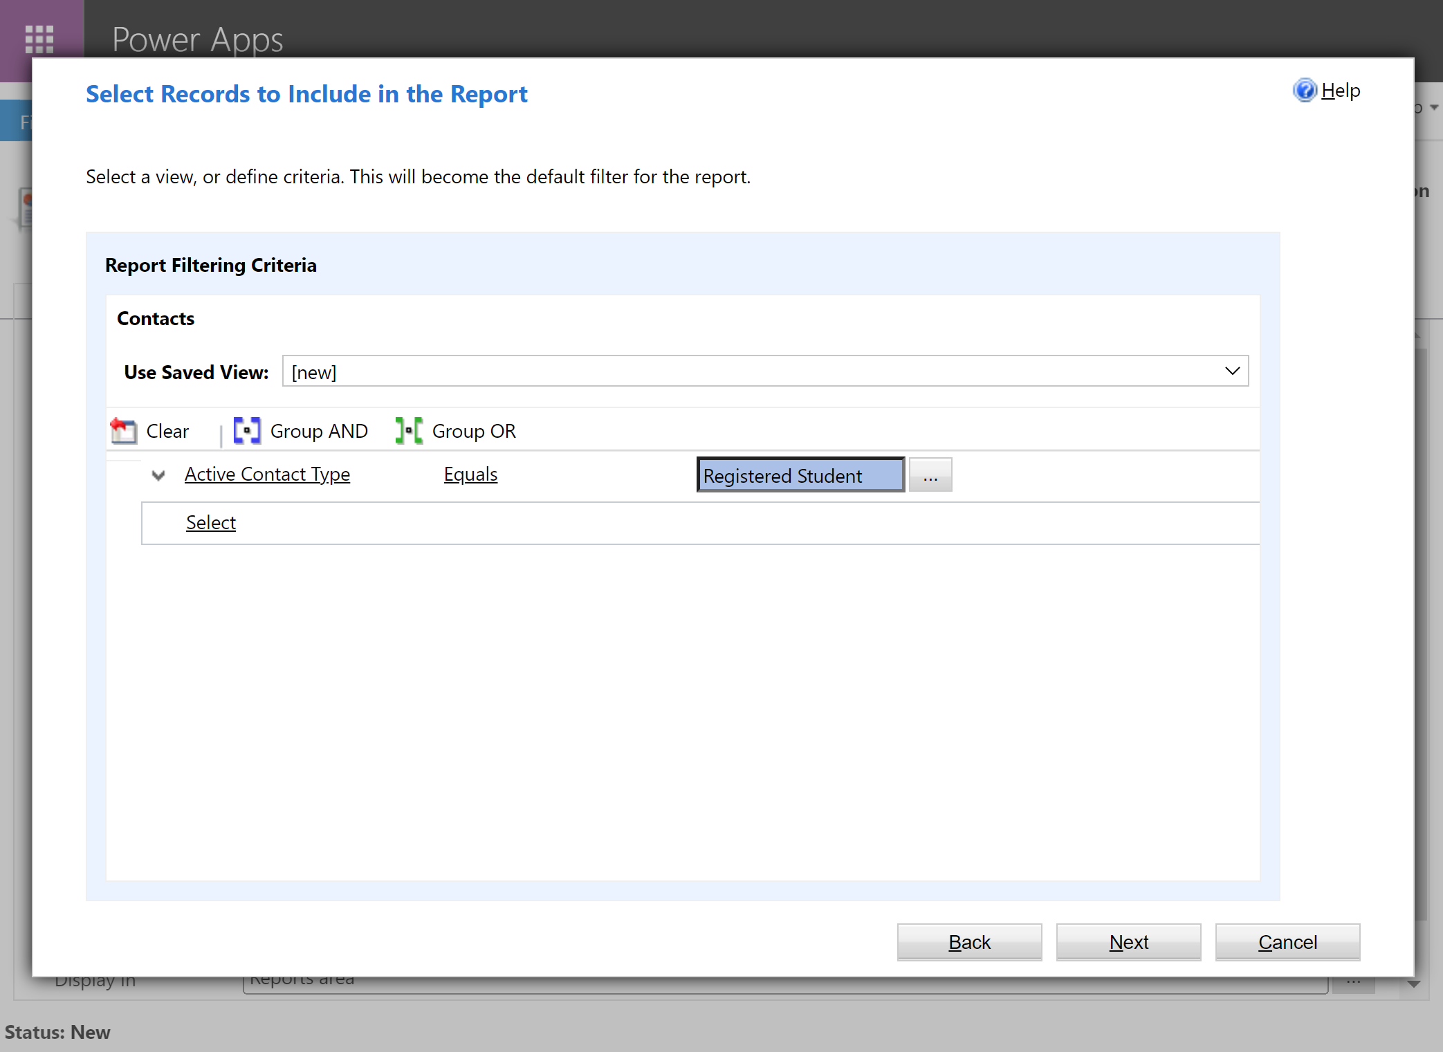The height and width of the screenshot is (1052, 1443).
Task: Apply Group AND to conditions
Action: point(319,431)
